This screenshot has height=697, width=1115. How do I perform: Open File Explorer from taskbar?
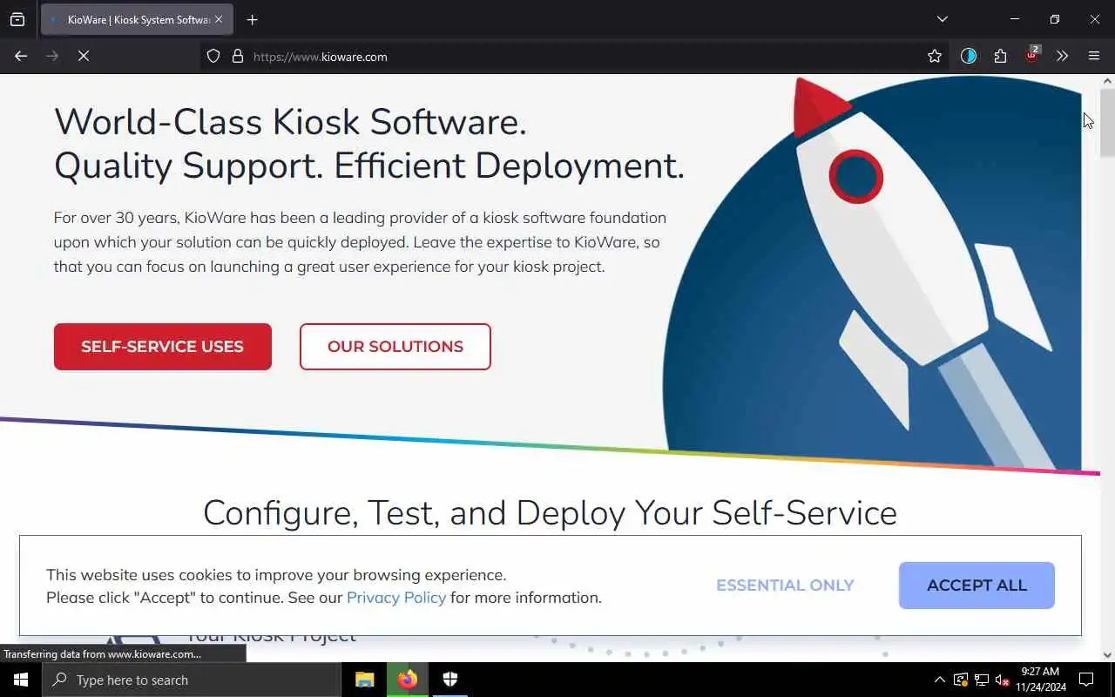pyautogui.click(x=365, y=680)
